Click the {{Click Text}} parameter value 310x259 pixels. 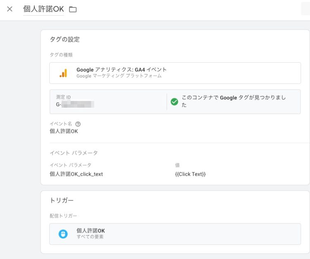pos(190,174)
